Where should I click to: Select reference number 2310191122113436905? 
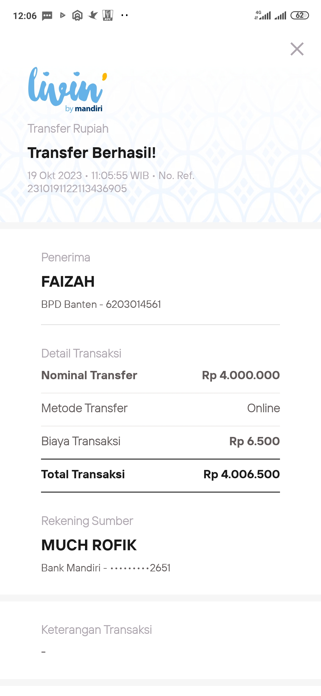(x=77, y=189)
